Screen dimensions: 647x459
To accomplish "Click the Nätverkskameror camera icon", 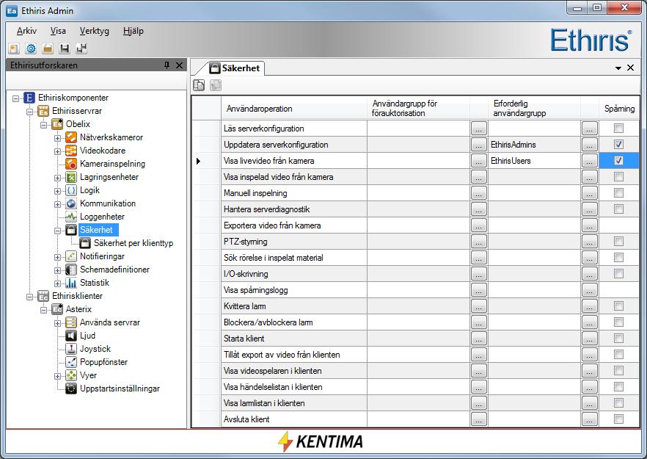I will (71, 137).
